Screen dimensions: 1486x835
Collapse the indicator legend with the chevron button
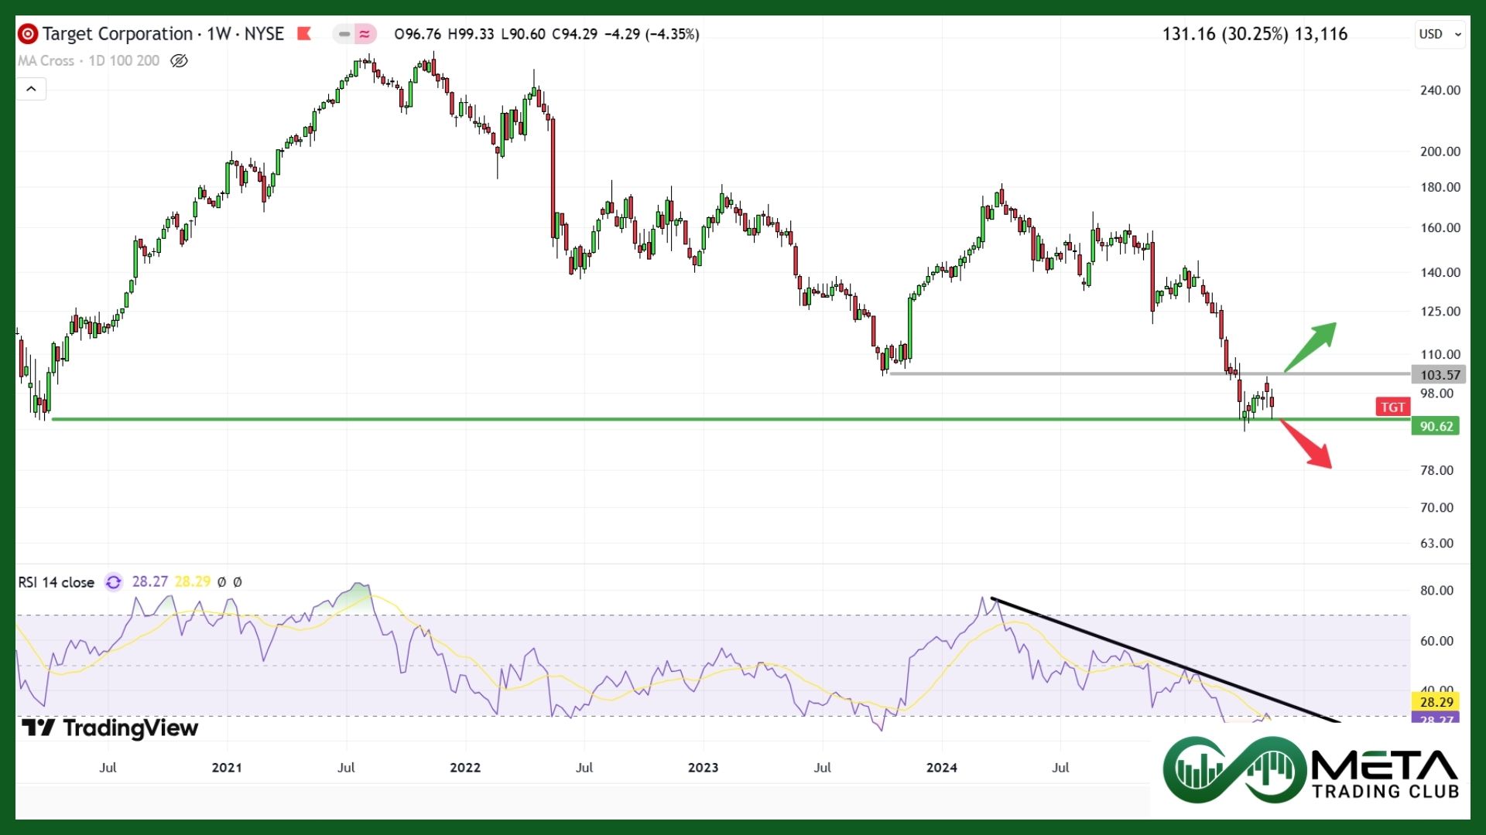[x=31, y=89]
